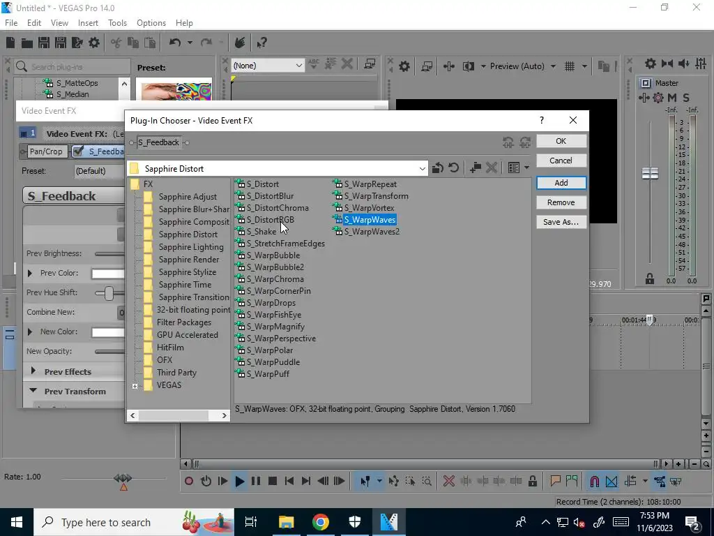Open Master Bus audio properties gear
Viewport: 714px width, 536px height.
click(651, 64)
